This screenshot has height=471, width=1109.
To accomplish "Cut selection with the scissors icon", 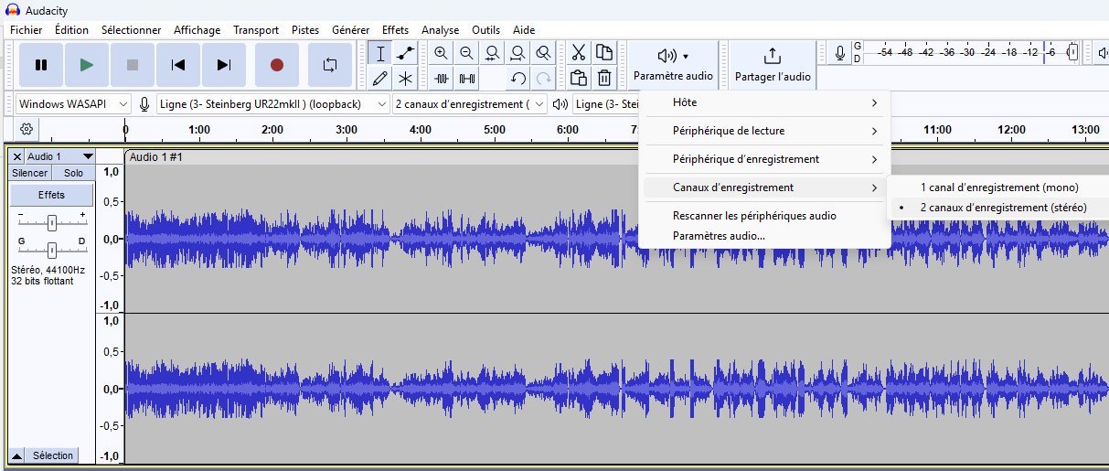I will (x=579, y=52).
